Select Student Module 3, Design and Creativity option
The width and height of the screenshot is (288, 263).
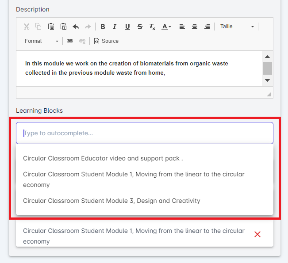pos(111,201)
